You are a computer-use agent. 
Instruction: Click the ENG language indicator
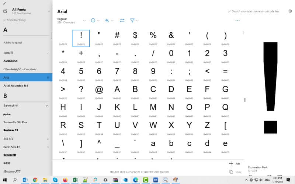267,180
